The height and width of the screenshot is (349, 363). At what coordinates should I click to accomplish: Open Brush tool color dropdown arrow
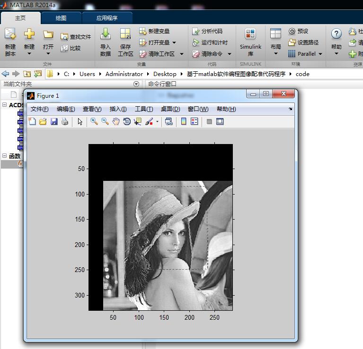(x=158, y=121)
